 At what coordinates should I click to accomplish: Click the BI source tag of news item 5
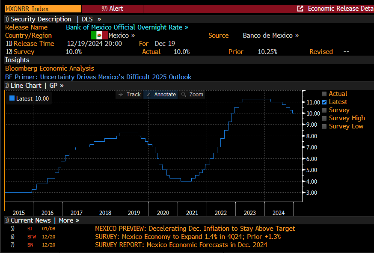tap(30, 229)
